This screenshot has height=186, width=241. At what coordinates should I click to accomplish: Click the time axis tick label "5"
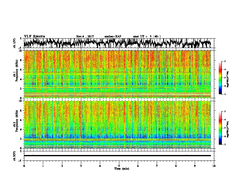[x=119, y=166]
